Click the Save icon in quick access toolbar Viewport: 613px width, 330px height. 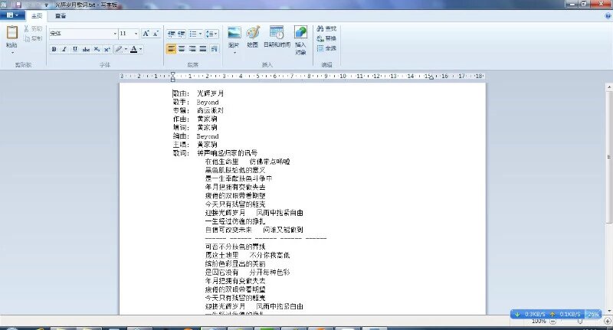pyautogui.click(x=18, y=5)
